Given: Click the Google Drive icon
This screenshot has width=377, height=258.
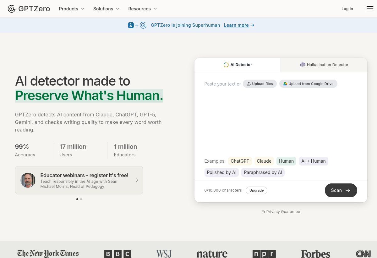Looking at the screenshot, I should click(x=285, y=84).
